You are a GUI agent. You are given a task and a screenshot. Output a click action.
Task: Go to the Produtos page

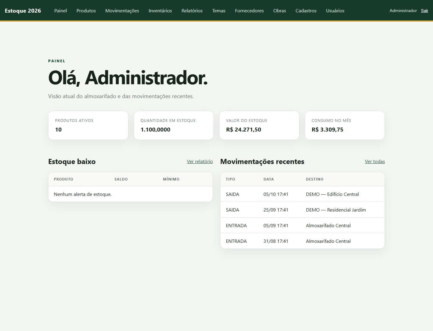pyautogui.click(x=86, y=11)
